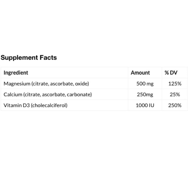Image resolution: width=188 pixels, height=188 pixels.
Task: Select the 250mg amount value
Action: point(145,95)
